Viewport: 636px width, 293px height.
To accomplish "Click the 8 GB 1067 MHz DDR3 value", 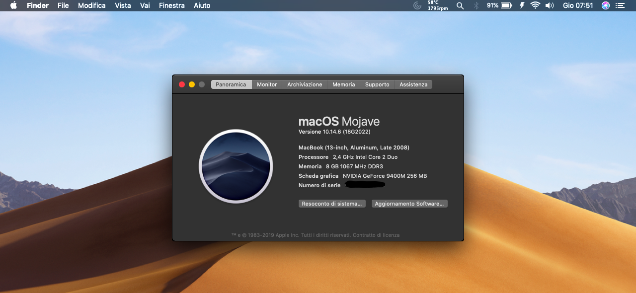I will (354, 166).
